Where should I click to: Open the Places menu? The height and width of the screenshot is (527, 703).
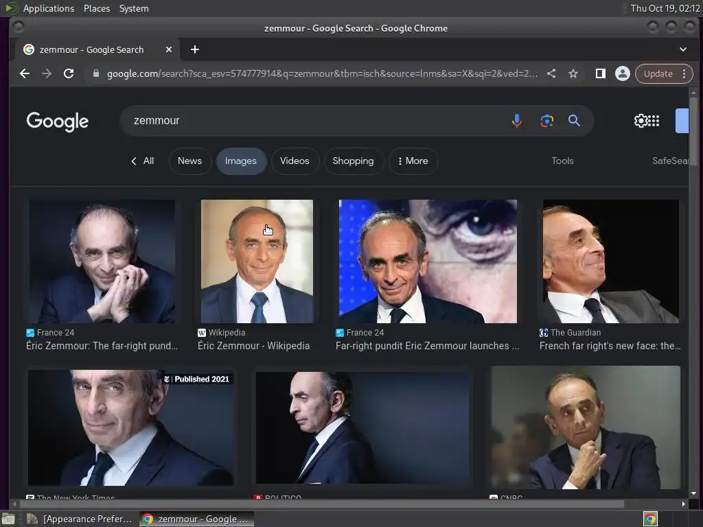pos(97,8)
